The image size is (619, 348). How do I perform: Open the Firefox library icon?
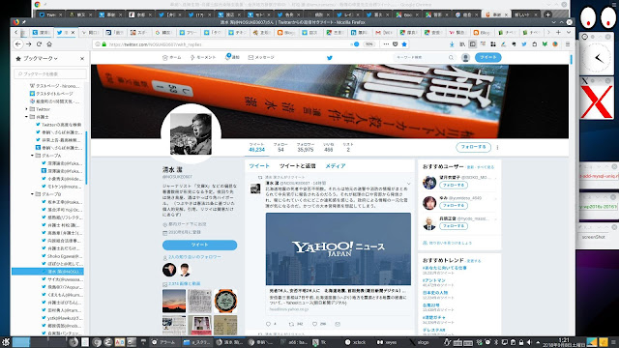(462, 44)
